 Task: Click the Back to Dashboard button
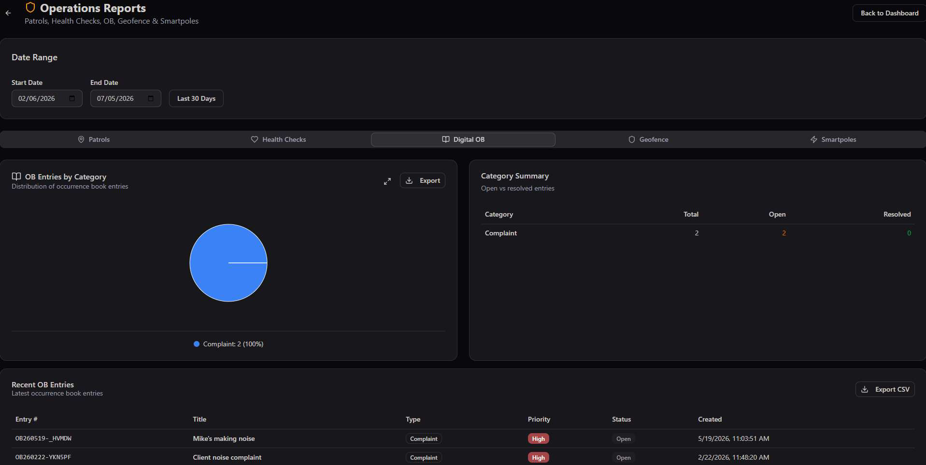pos(889,13)
